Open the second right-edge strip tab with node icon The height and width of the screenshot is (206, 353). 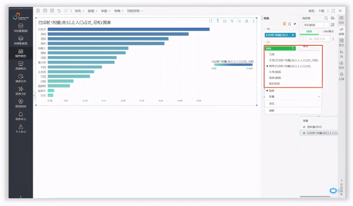point(341,31)
